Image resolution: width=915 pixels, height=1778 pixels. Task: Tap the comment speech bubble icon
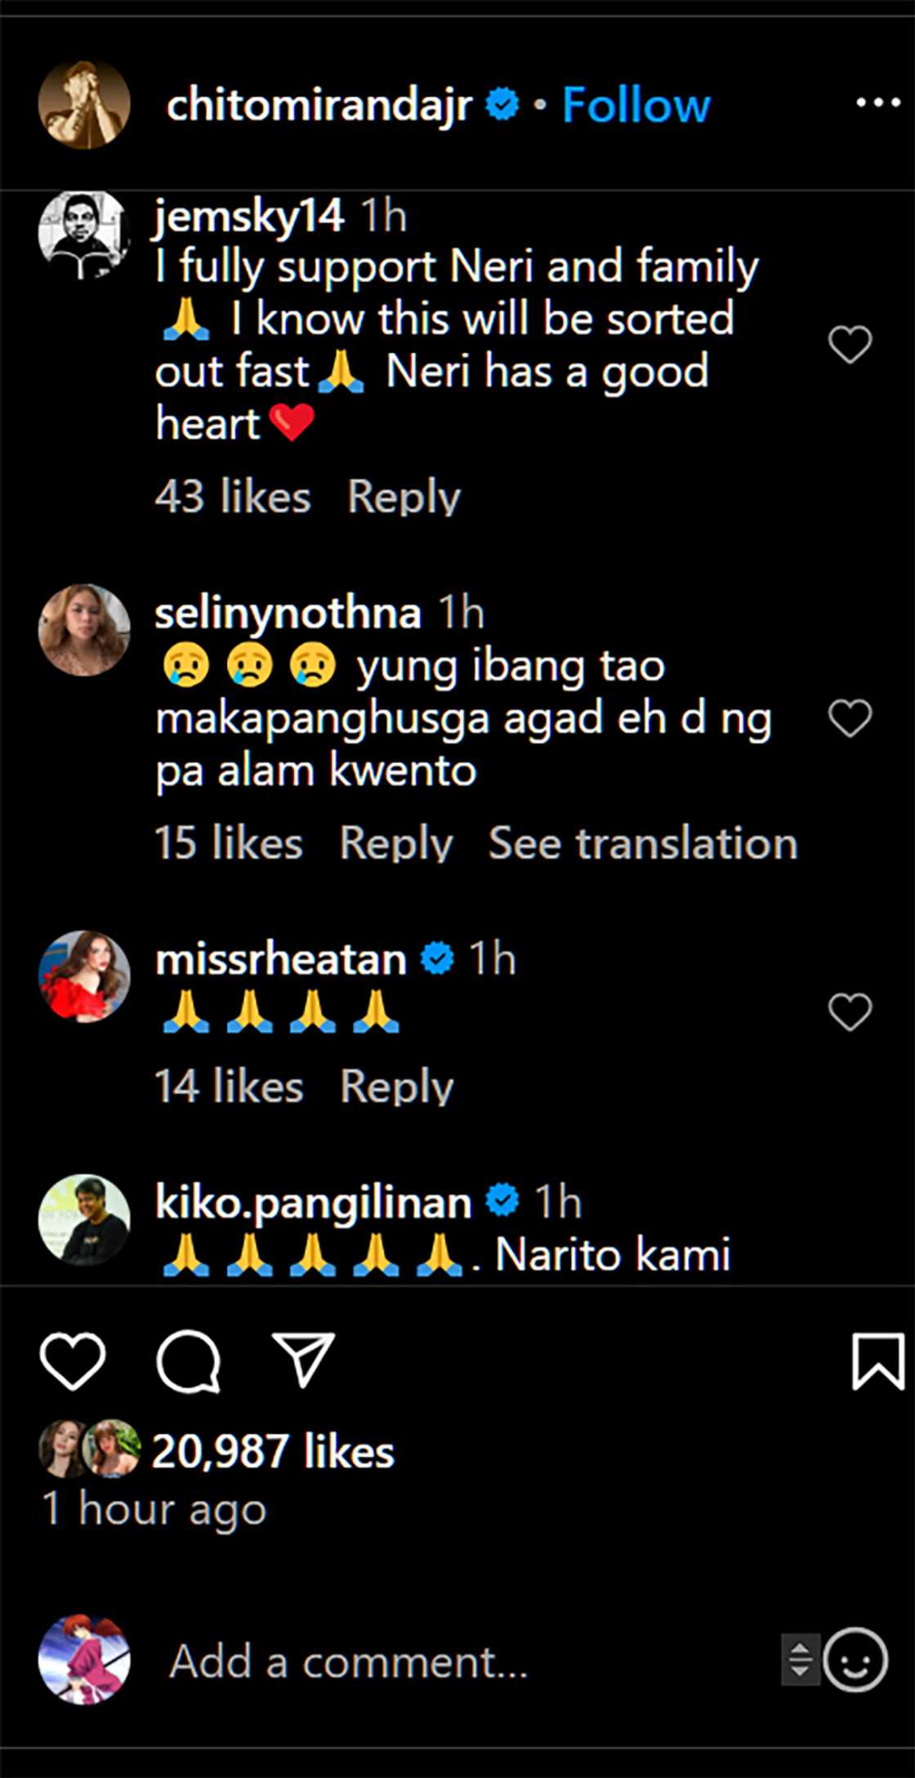point(188,1361)
